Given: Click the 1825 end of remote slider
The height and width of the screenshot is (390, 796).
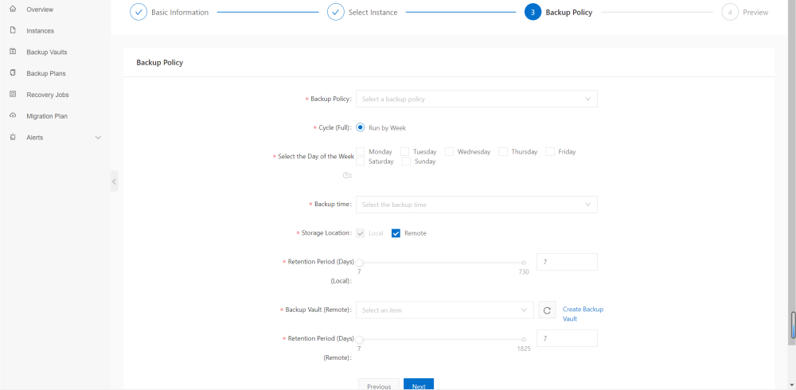Looking at the screenshot, I should point(524,340).
